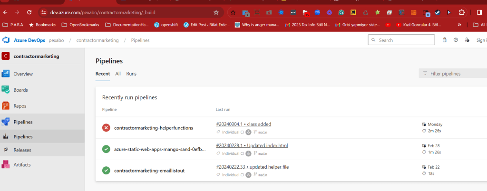Open the marketplace shopping bag icon
This screenshot has height=191, width=487.
coord(445,40)
